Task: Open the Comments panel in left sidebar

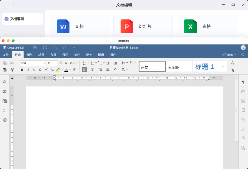Action: pyautogui.click(x=4, y=91)
